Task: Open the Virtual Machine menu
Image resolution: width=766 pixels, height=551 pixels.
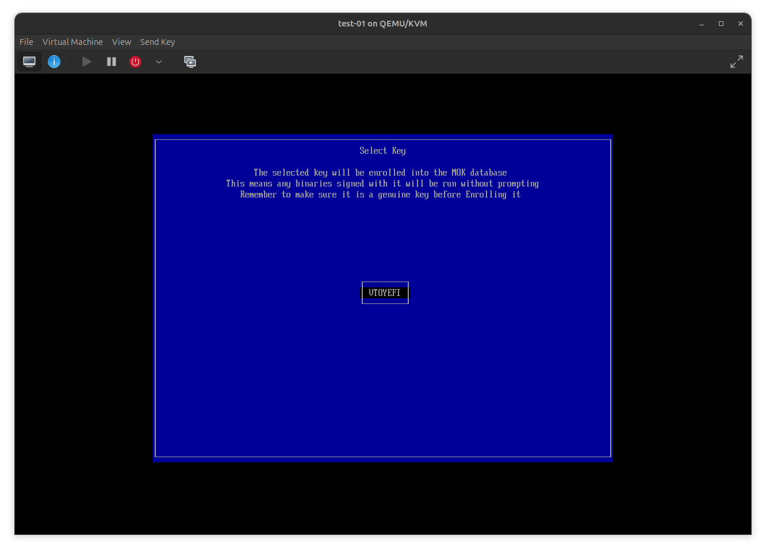Action: coord(72,41)
